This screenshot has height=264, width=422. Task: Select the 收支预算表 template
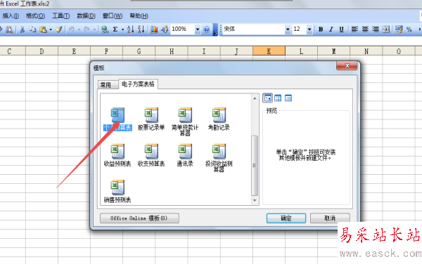[x=151, y=155]
